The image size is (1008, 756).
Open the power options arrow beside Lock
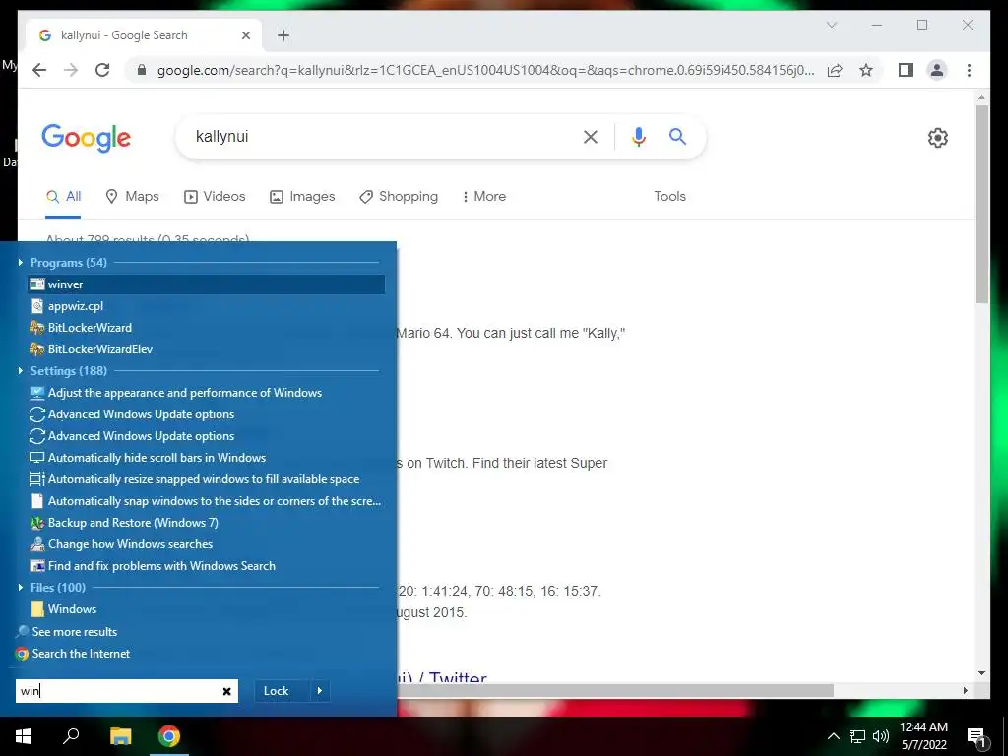(320, 691)
